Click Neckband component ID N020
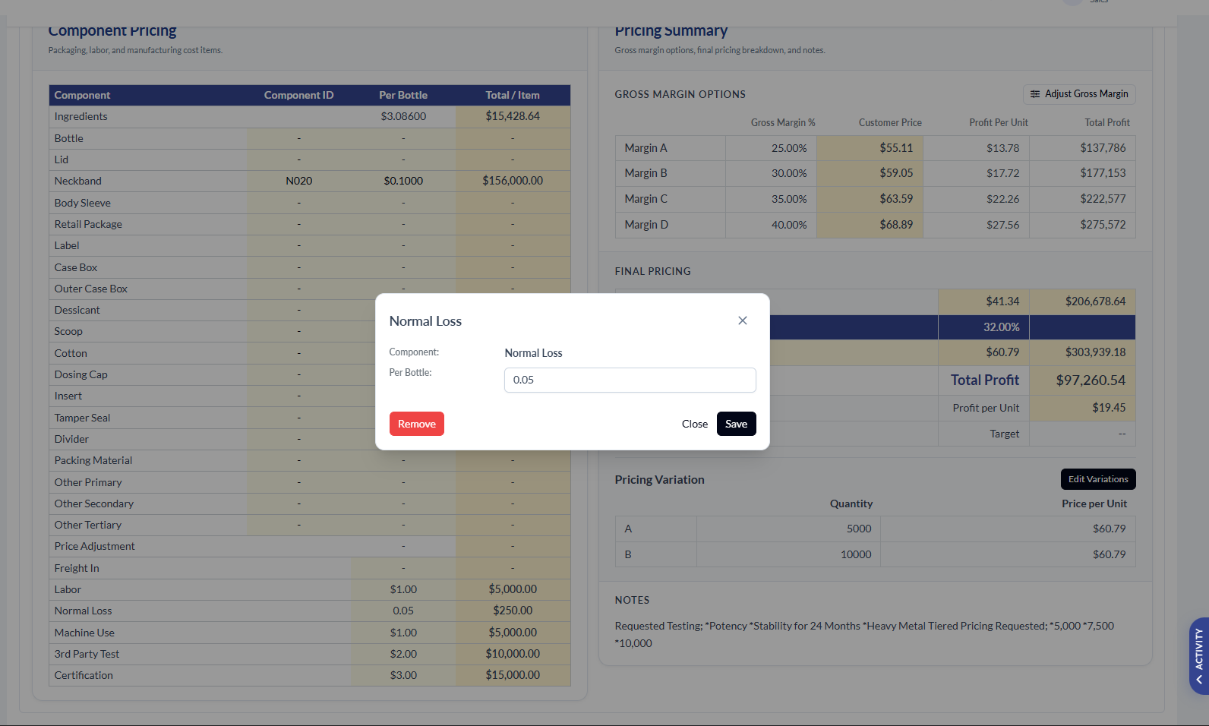1209x726 pixels. 298,181
